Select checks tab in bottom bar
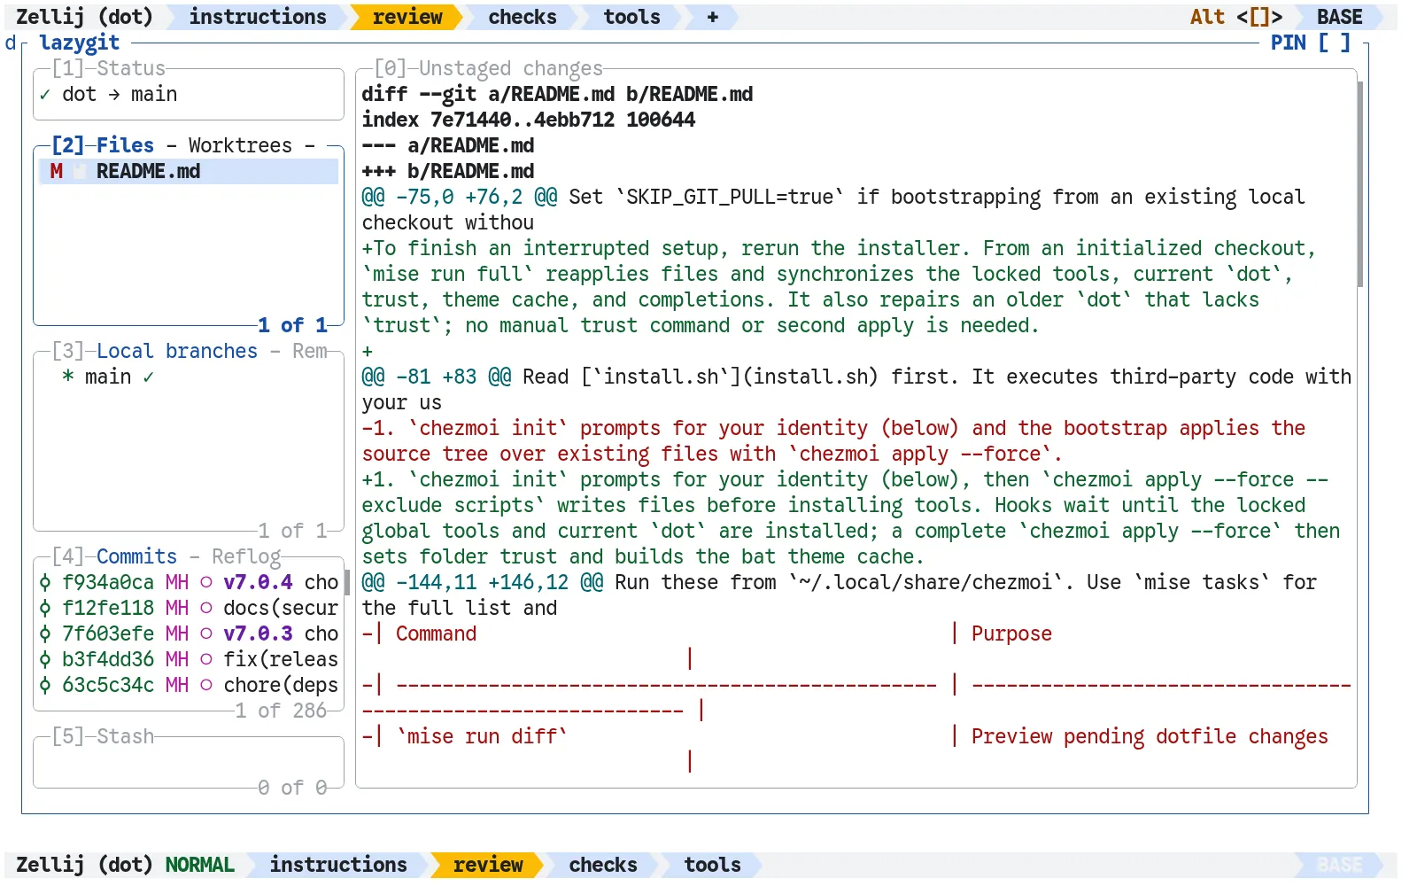The height and width of the screenshot is (886, 1417). [603, 865]
